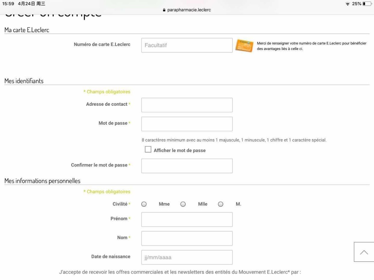Click the J'accepte de recevoir les offres text
The width and height of the screenshot is (374, 280).
tap(180, 272)
